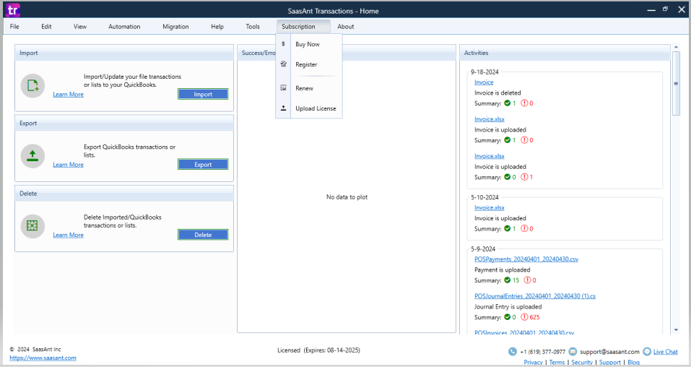Click the Activities scrollbar thumb
The image size is (691, 367).
coord(676,83)
